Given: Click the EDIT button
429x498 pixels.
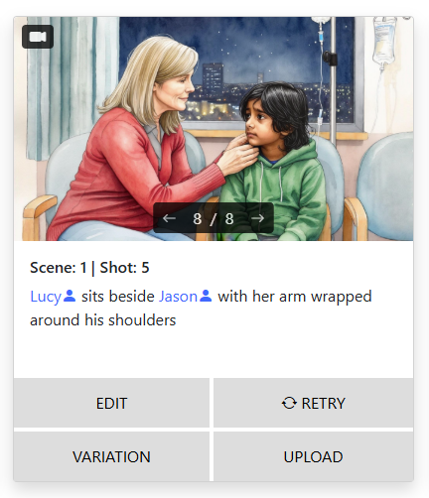Looking at the screenshot, I should tap(111, 403).
